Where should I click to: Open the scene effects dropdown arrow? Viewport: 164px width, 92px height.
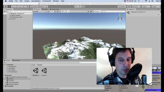tap(60, 11)
